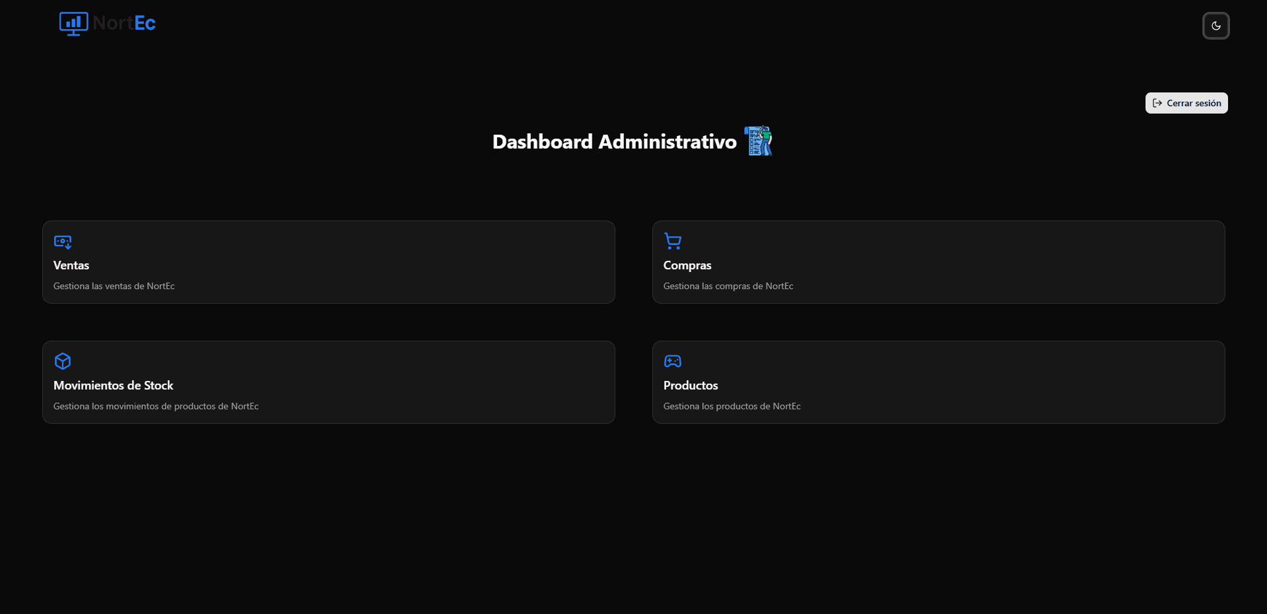This screenshot has height=614, width=1267.
Task: Click the Compras shopping cart icon
Action: [x=673, y=242]
